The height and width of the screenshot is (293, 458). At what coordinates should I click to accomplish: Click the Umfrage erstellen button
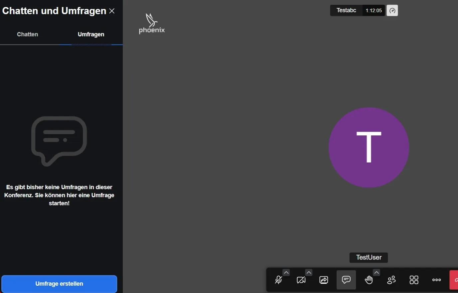pyautogui.click(x=59, y=284)
